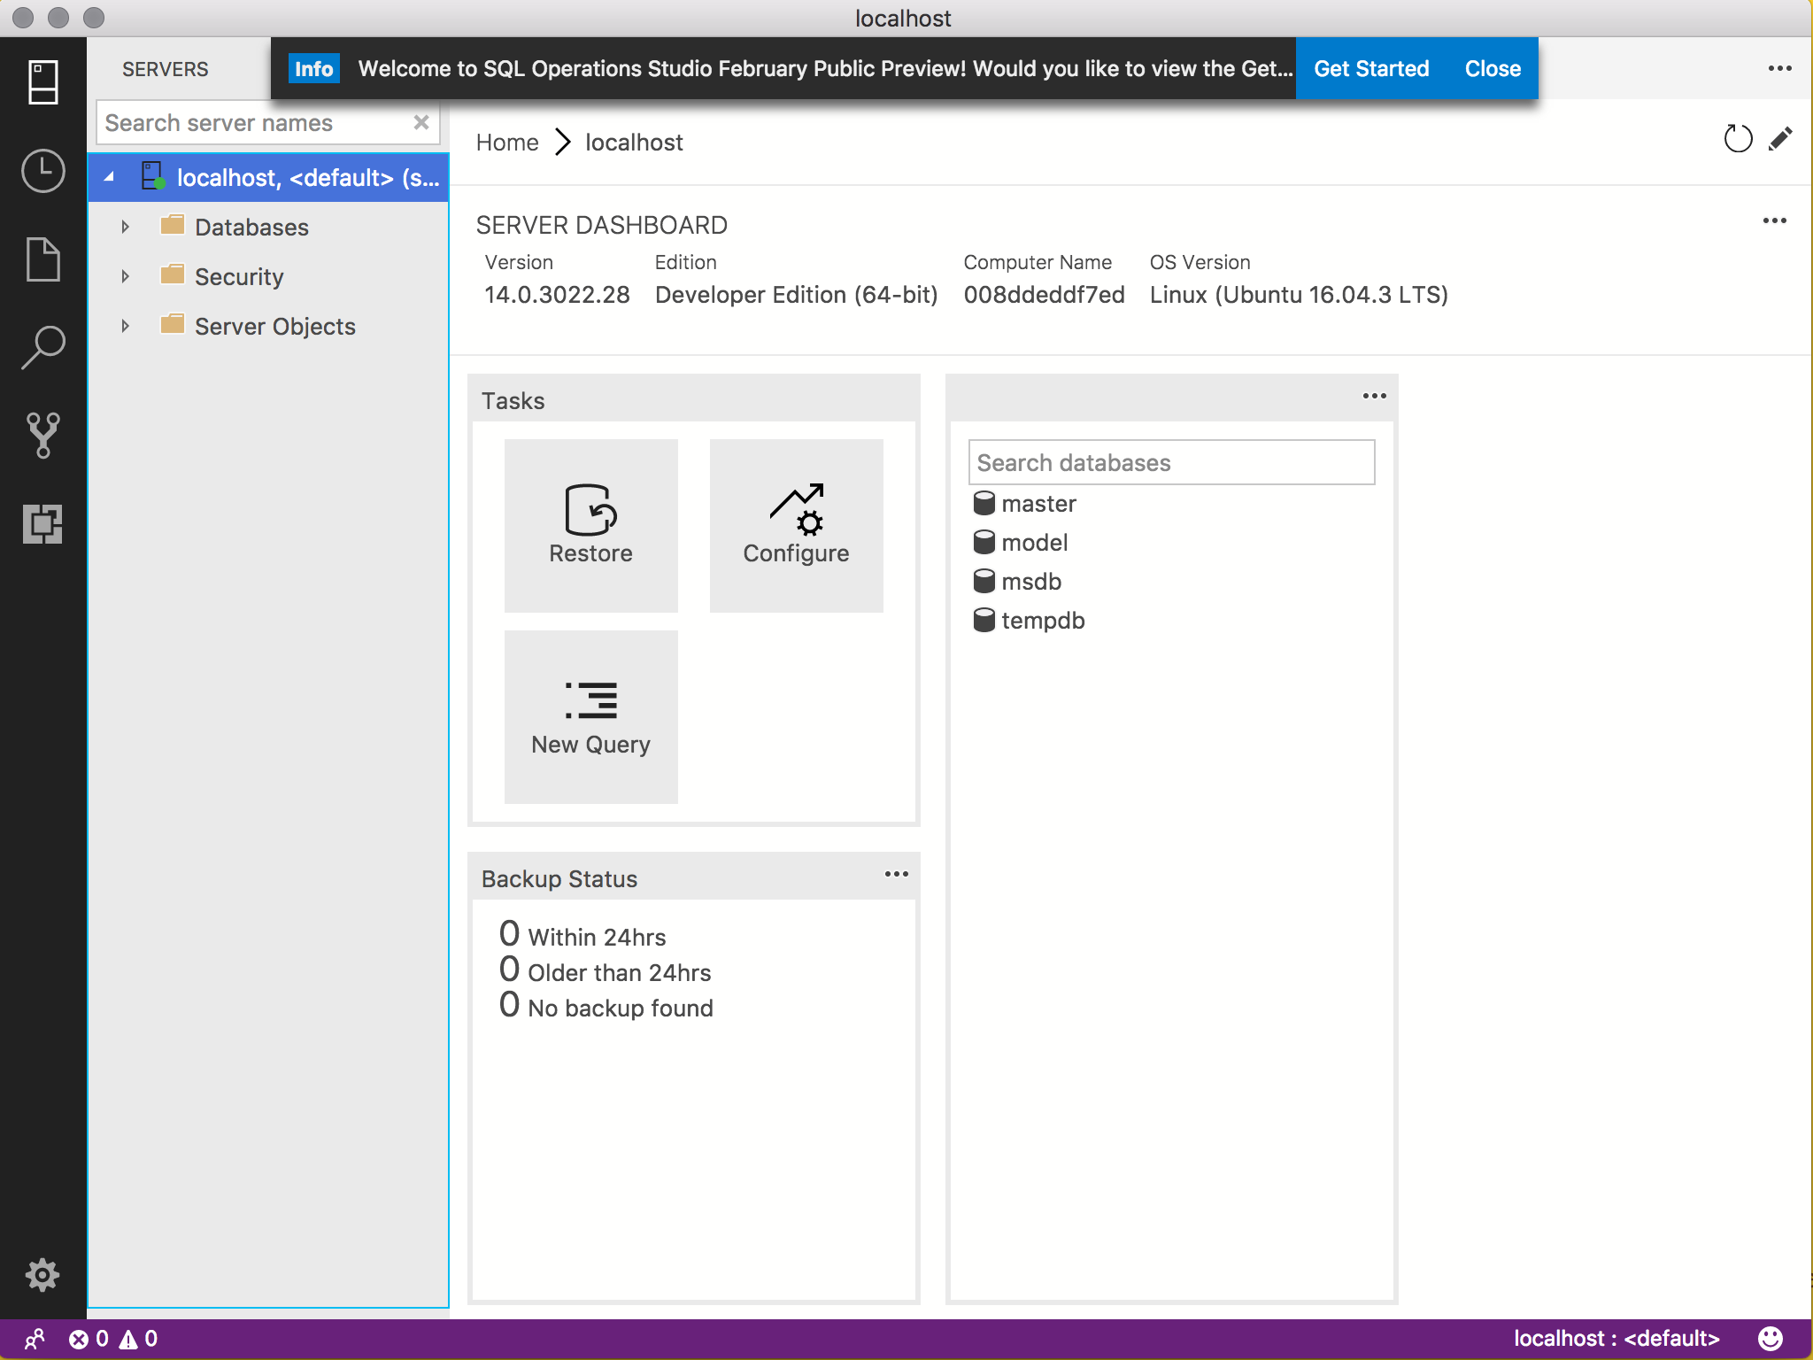
Task: Click Get Started button in info banner
Action: tap(1372, 68)
